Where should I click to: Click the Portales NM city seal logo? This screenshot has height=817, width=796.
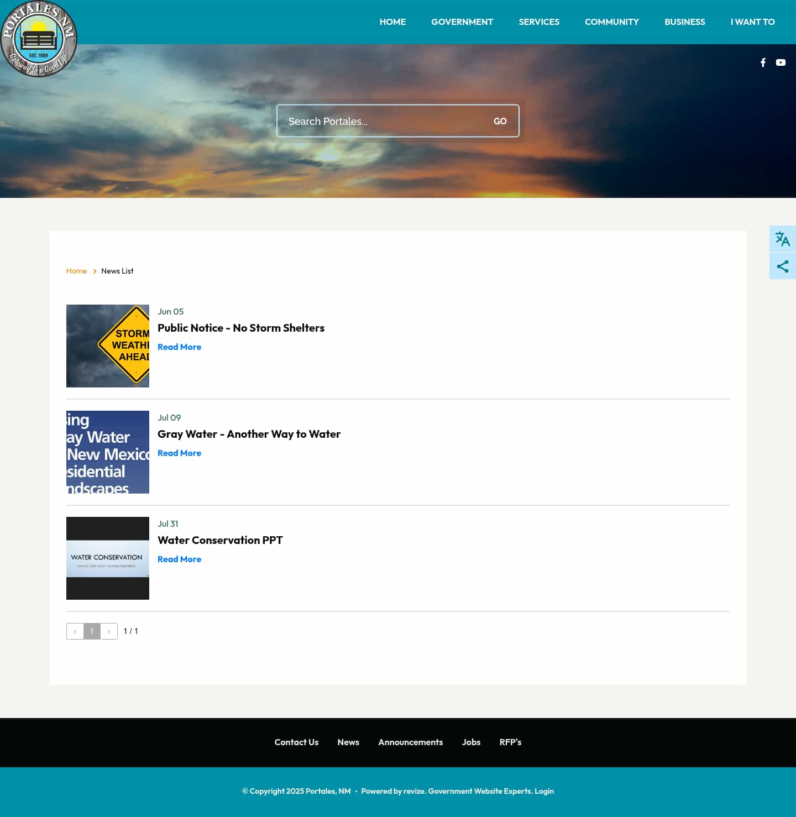39,38
